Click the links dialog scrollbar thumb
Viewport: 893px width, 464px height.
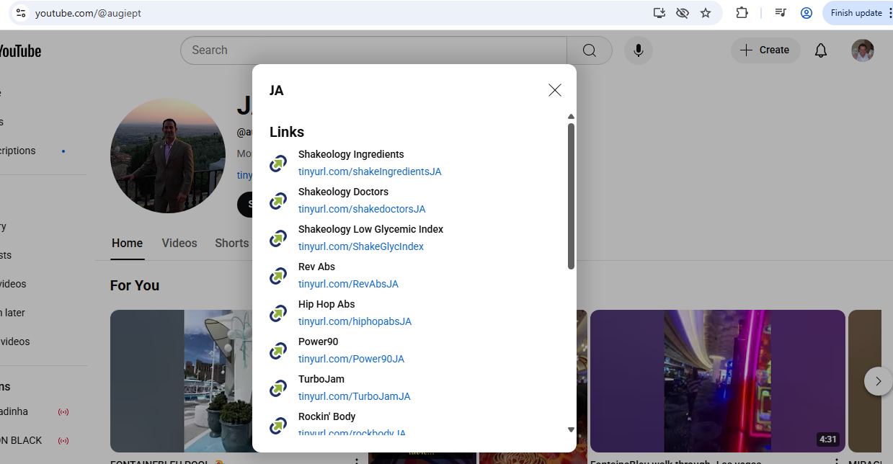[x=571, y=196]
